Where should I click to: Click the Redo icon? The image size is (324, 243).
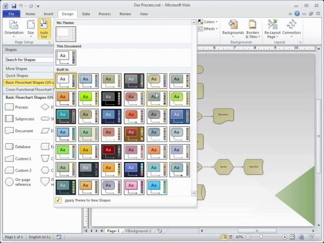point(31,6)
